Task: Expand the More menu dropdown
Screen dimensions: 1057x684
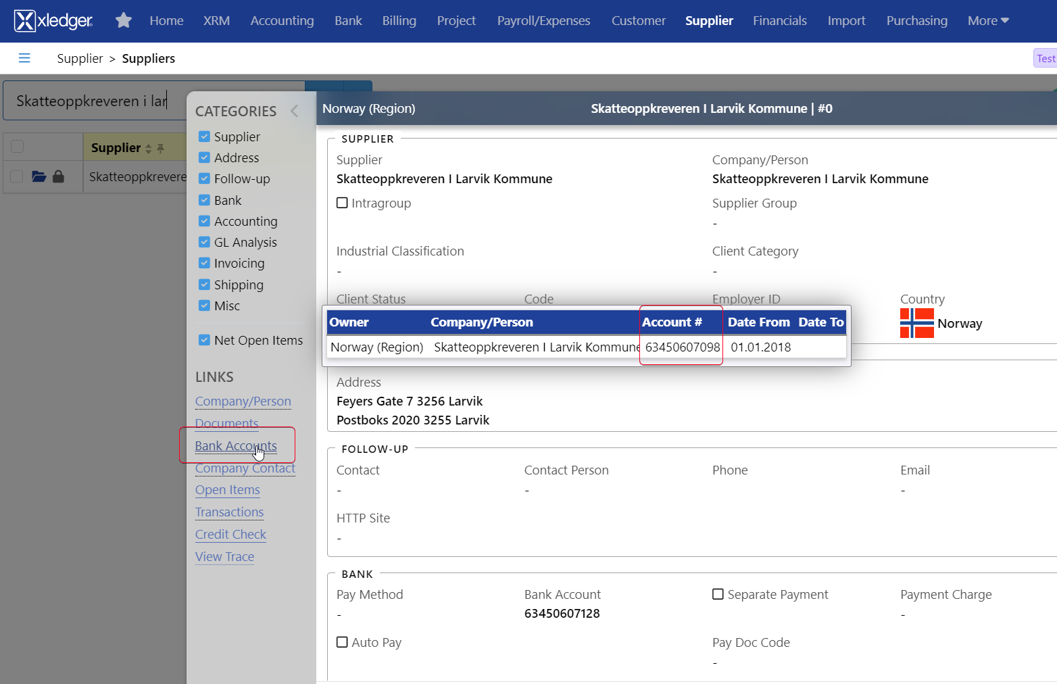Action: (988, 21)
